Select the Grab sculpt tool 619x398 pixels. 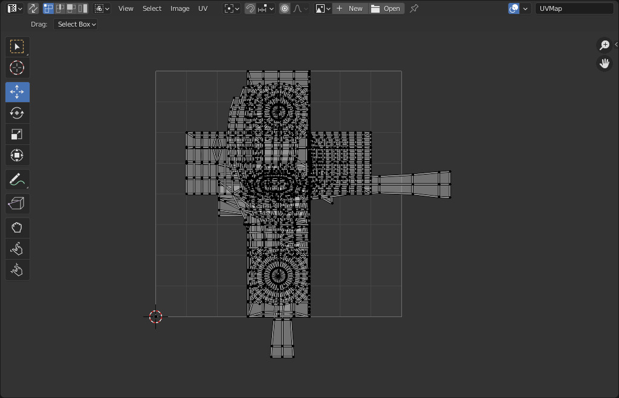tap(17, 228)
